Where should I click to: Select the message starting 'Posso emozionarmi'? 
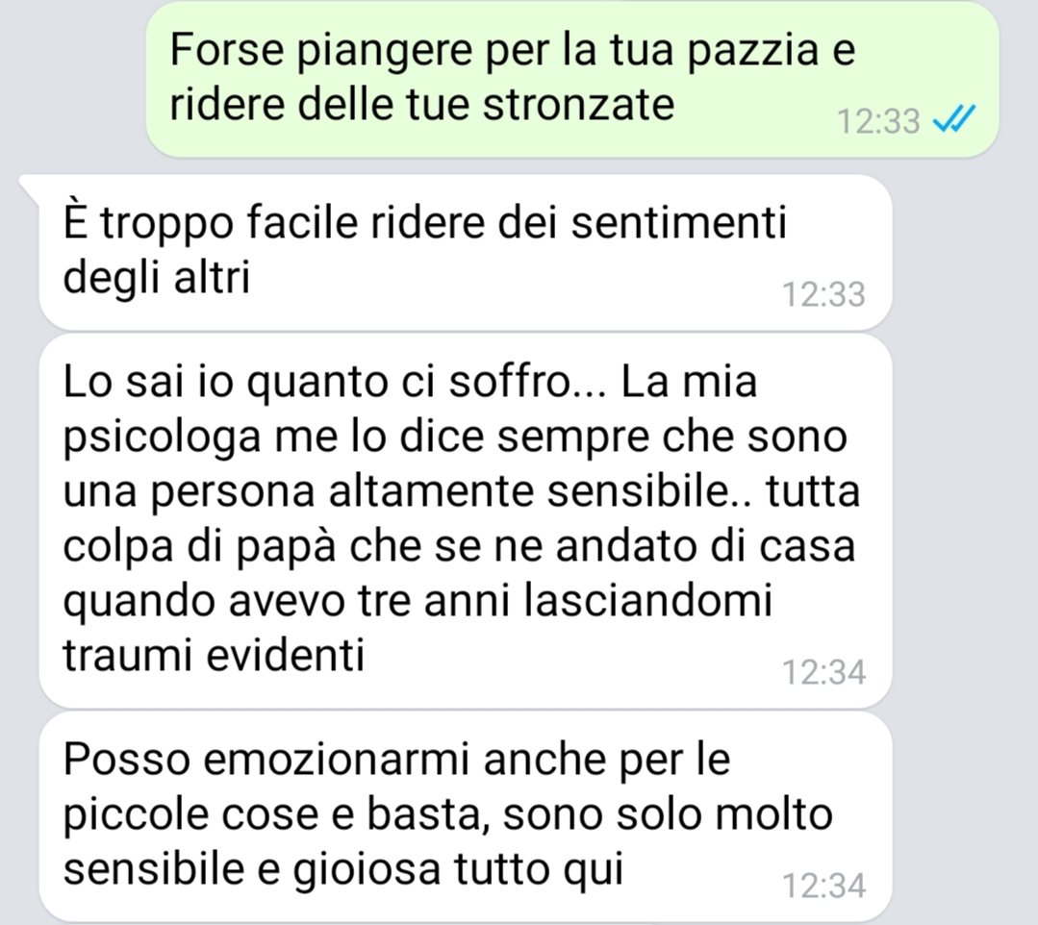(466, 816)
